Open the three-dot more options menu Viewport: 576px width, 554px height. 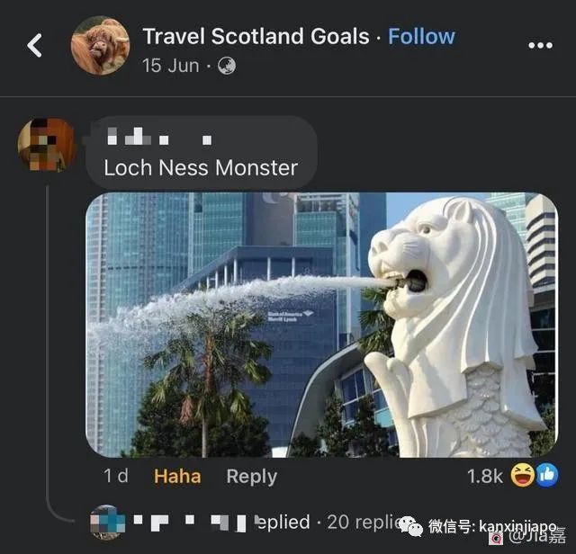click(540, 46)
